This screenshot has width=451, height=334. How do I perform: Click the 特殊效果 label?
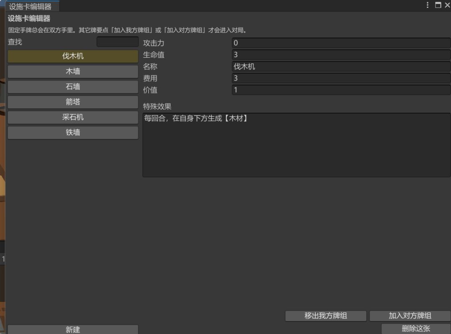click(157, 107)
